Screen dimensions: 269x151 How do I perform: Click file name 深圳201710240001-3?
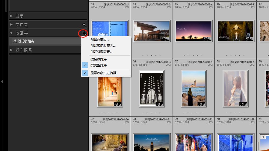point(158,4)
